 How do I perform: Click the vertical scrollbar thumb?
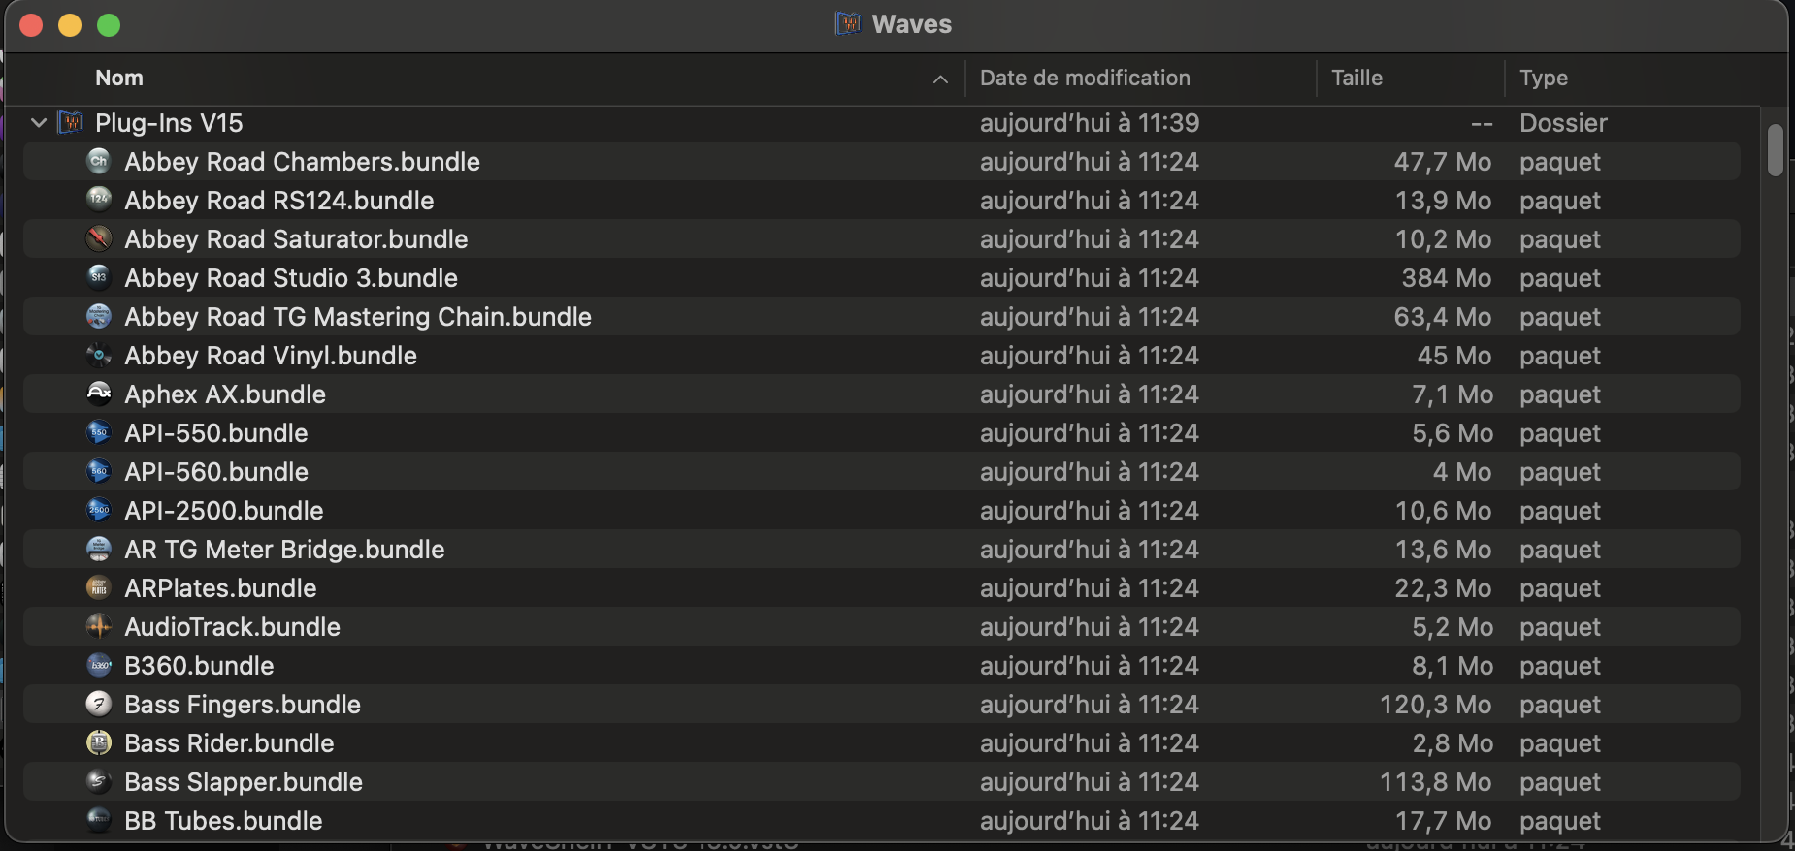pos(1776,150)
